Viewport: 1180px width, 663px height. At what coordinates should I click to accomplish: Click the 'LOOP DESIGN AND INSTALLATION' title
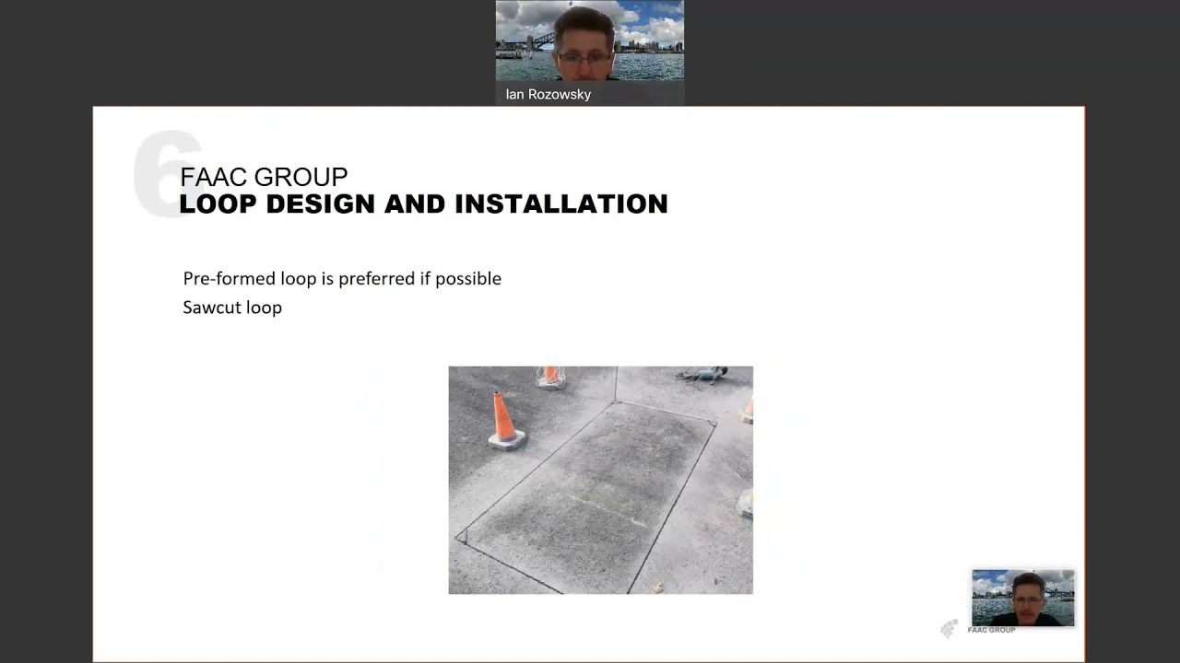click(423, 204)
